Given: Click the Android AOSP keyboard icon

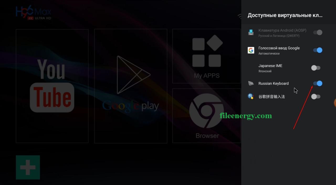Looking at the screenshot, I should pos(251,32).
